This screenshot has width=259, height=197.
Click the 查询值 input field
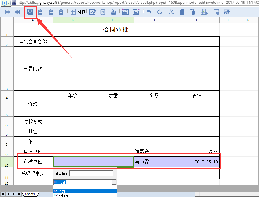91,173
